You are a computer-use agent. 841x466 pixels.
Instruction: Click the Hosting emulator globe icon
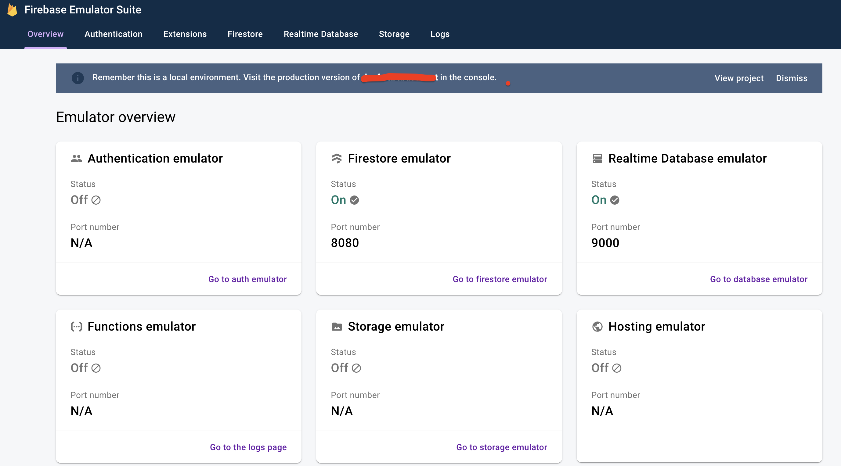[597, 327]
